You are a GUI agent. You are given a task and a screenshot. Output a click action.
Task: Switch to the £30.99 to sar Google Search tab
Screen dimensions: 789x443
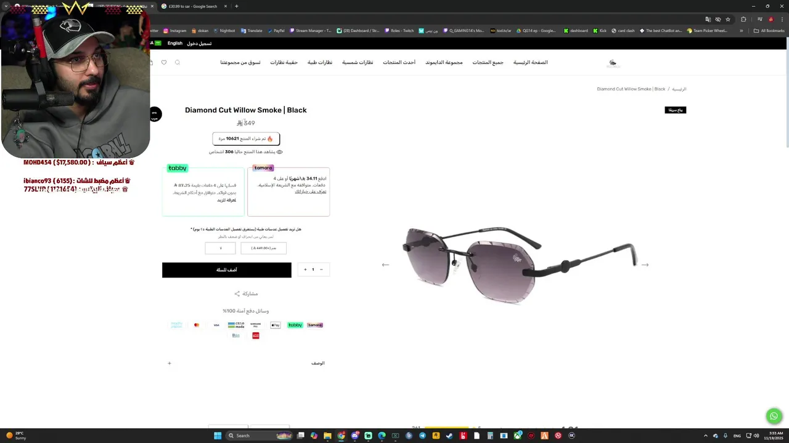pyautogui.click(x=193, y=6)
